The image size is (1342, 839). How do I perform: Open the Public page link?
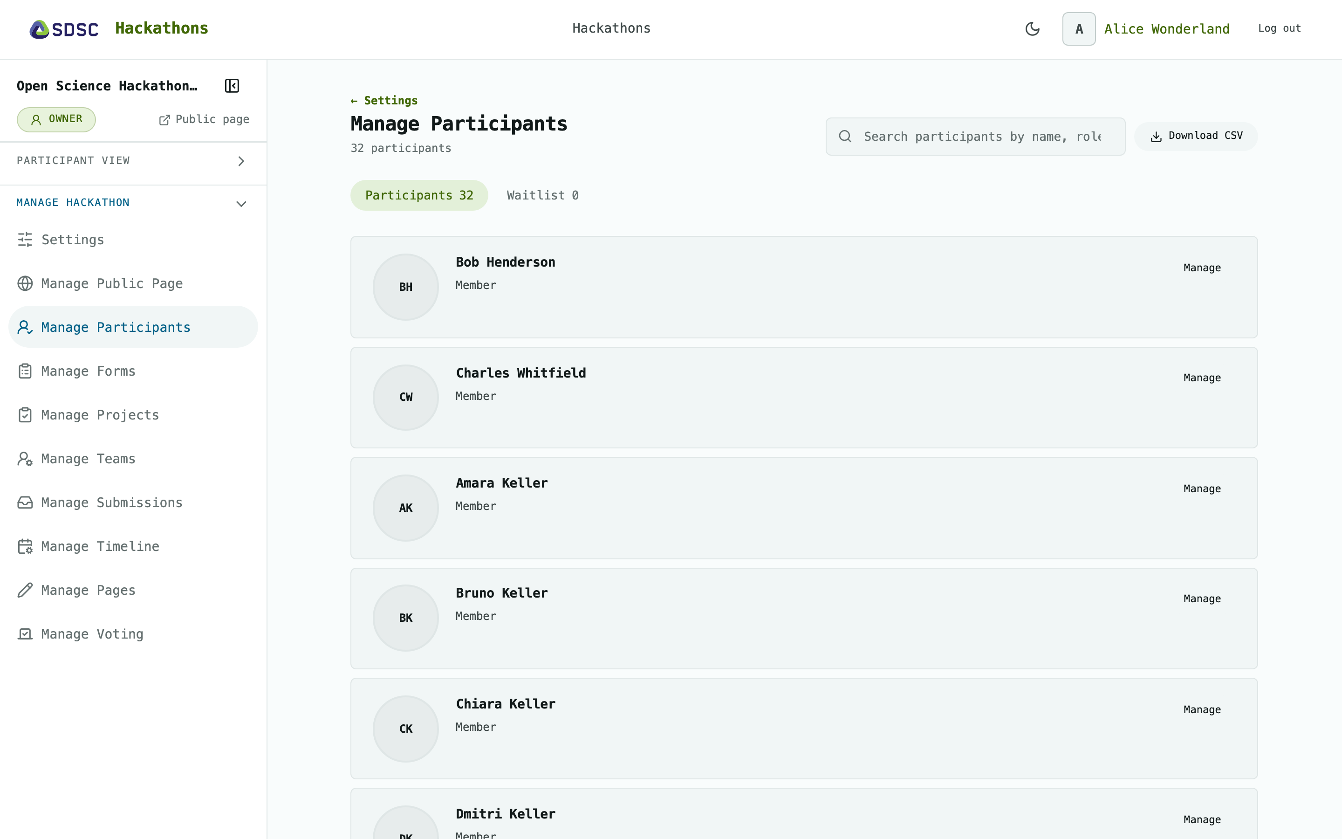204,119
